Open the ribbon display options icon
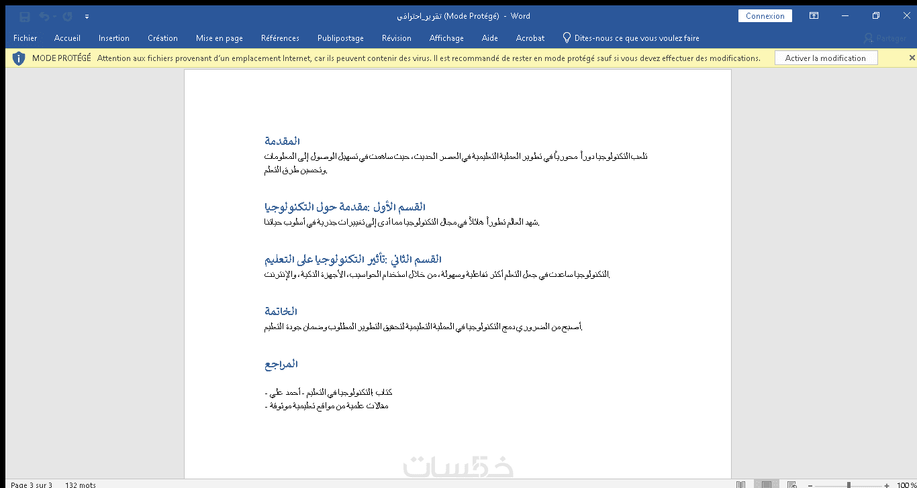The width and height of the screenshot is (917, 488). click(814, 16)
